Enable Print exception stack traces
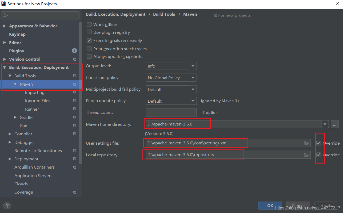This screenshot has width=343, height=213. [x=89, y=49]
